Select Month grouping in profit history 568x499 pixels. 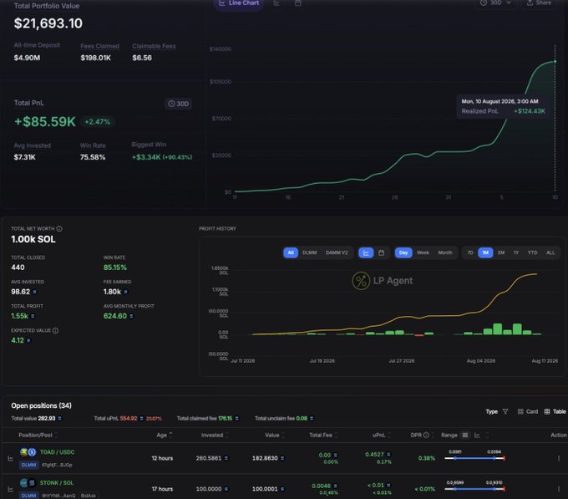coord(445,252)
